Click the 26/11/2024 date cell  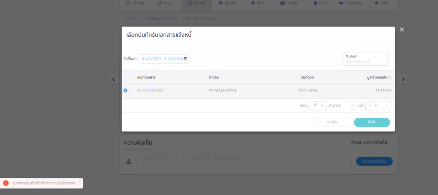pyautogui.click(x=308, y=91)
